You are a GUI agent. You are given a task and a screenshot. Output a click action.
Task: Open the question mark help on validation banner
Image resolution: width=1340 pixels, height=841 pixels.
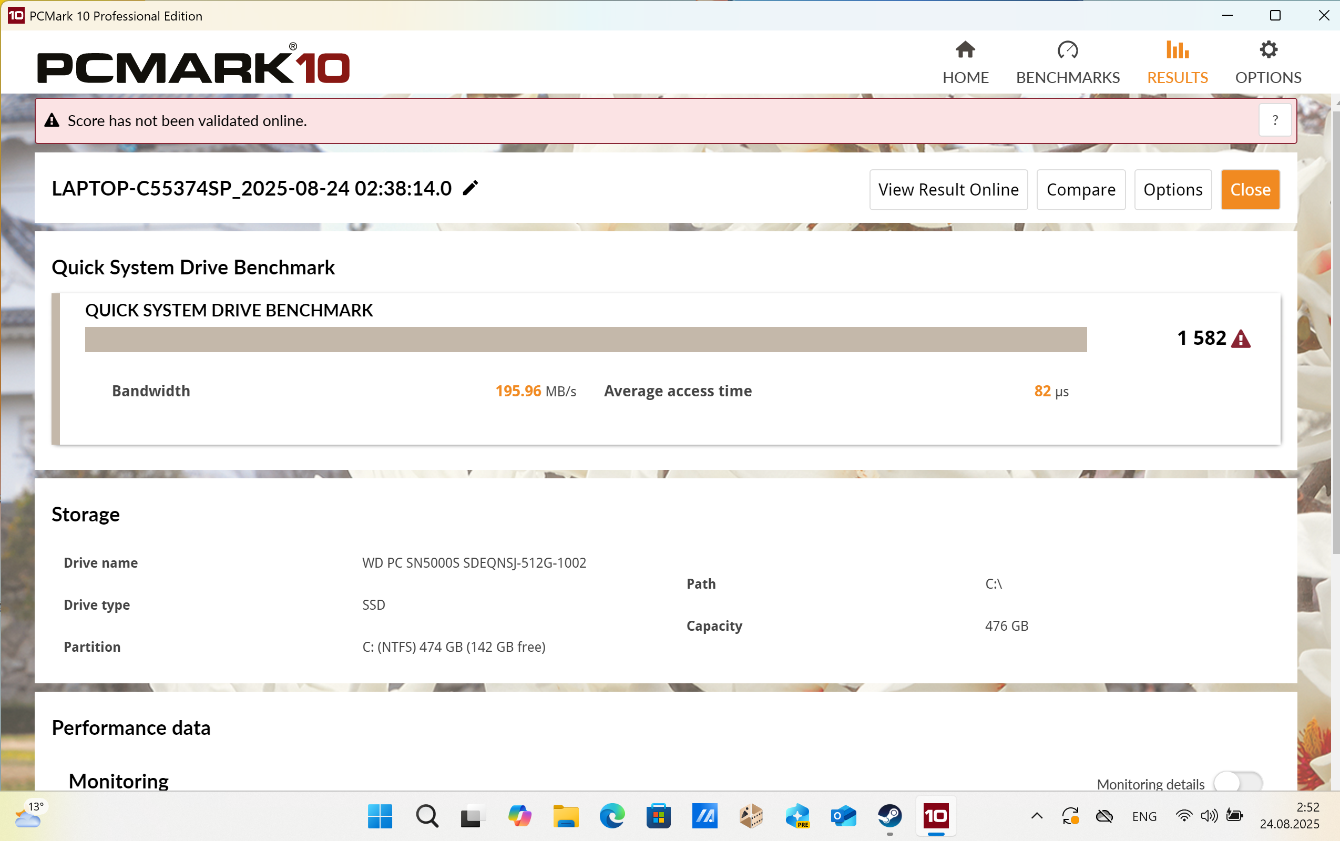click(x=1274, y=121)
